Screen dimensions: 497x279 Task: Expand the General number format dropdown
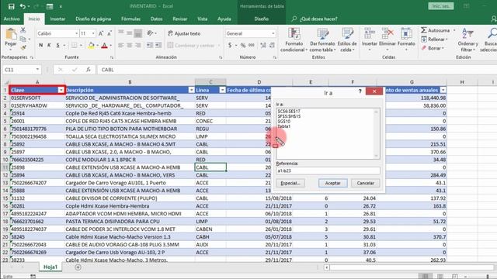click(x=273, y=33)
